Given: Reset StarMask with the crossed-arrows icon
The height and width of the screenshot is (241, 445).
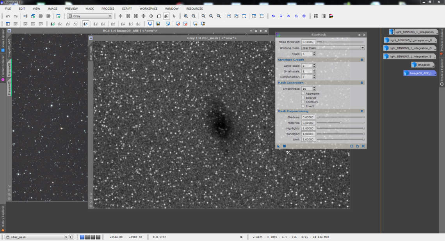Looking at the screenshot, I should point(363,146).
